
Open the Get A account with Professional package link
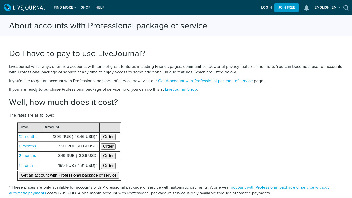pyautogui.click(x=205, y=81)
